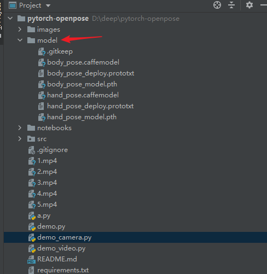
Task: Click the requirements.txt file icon
Action: [31, 270]
